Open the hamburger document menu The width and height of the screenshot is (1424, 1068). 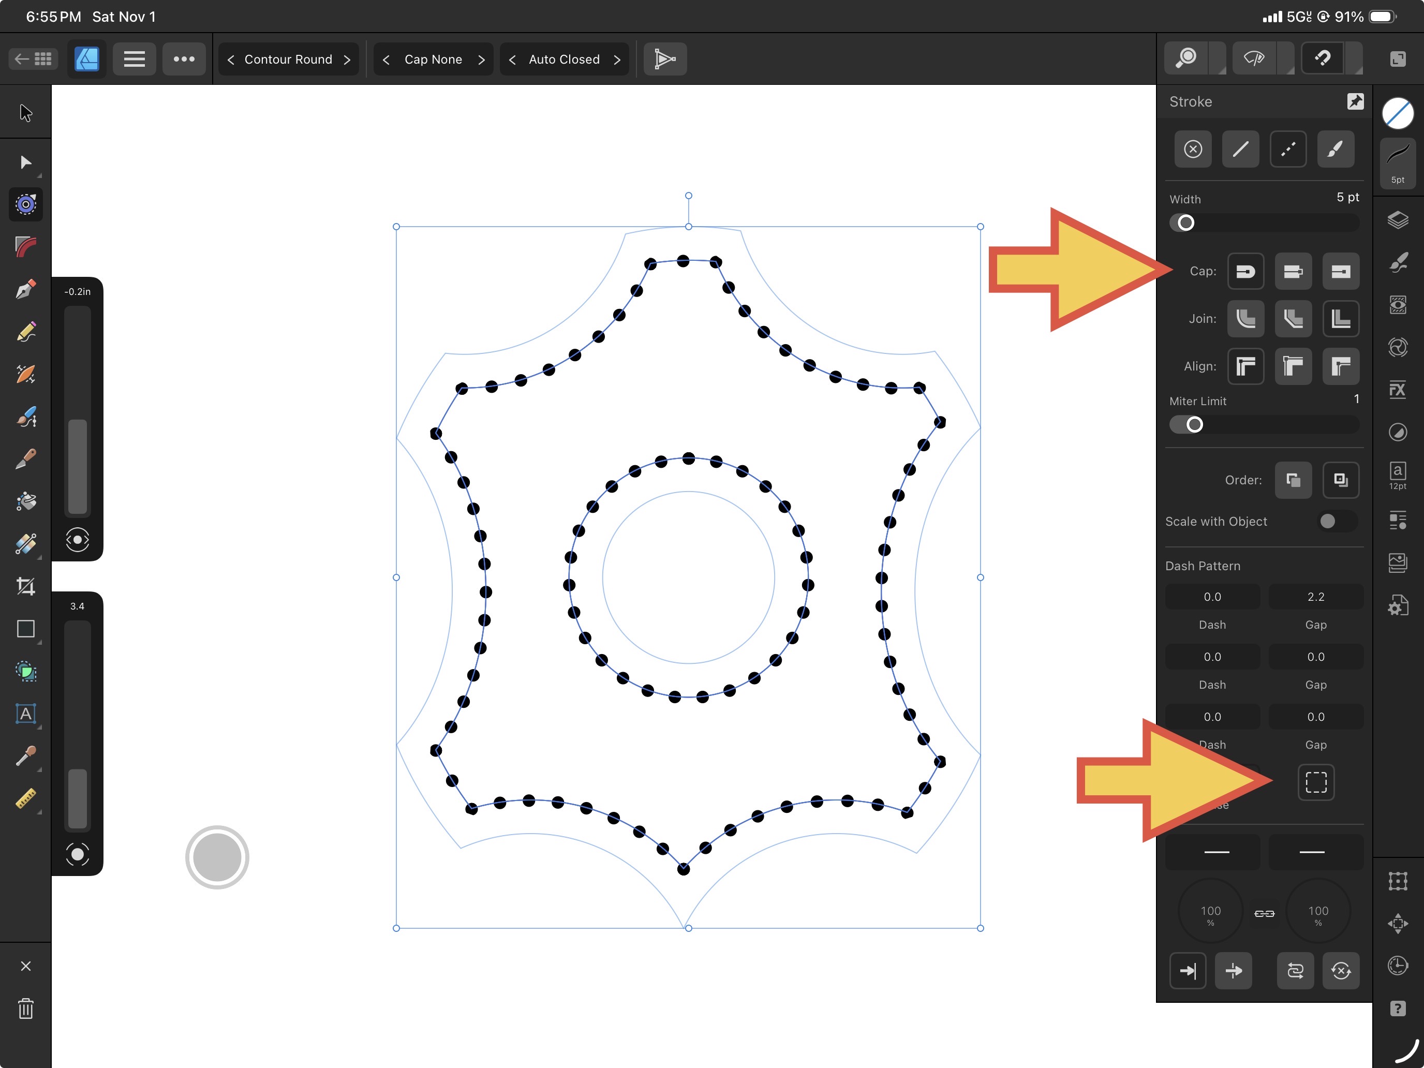[x=134, y=59]
